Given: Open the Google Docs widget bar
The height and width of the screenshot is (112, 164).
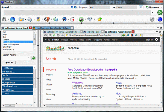Looking at the screenshot, I should click(17, 82).
